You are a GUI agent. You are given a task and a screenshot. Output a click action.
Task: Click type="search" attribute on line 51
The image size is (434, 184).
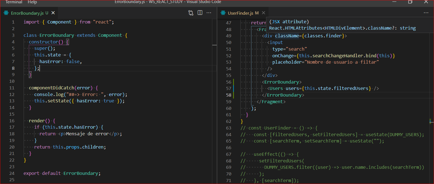(290, 49)
